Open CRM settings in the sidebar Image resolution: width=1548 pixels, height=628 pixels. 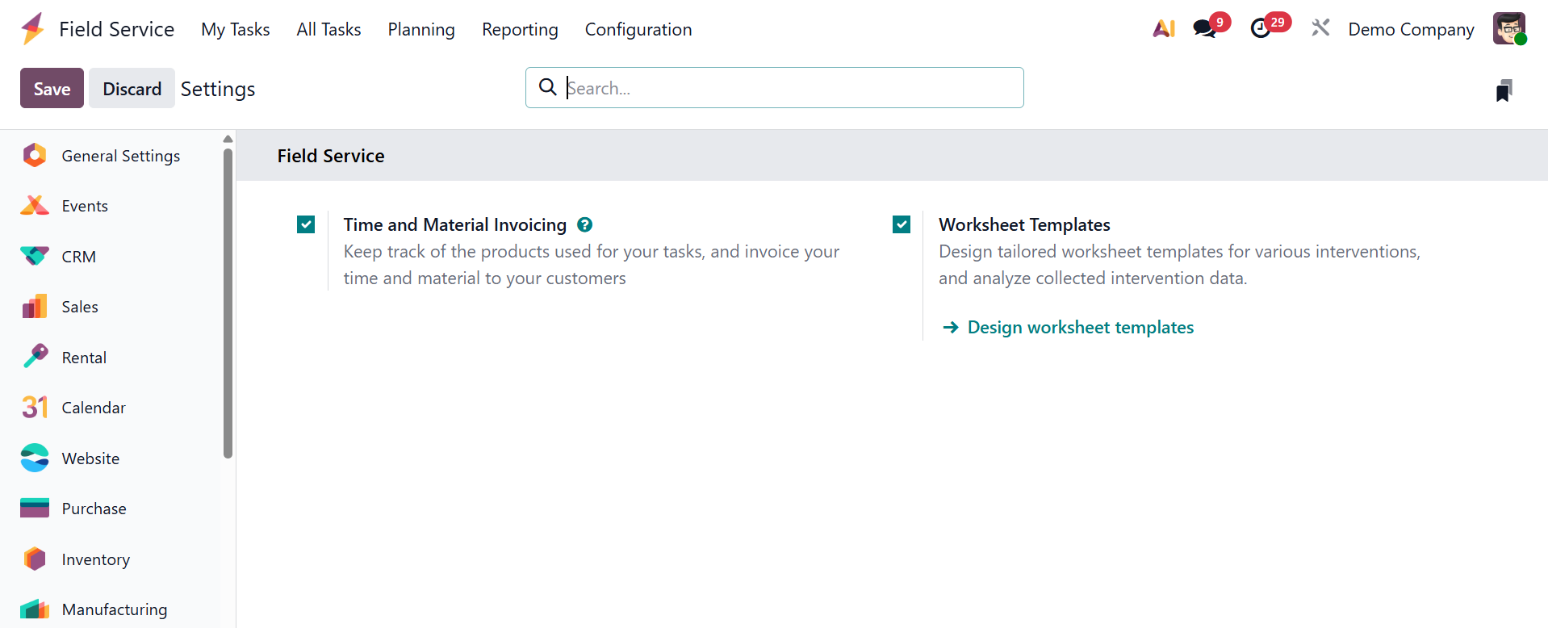(x=78, y=257)
